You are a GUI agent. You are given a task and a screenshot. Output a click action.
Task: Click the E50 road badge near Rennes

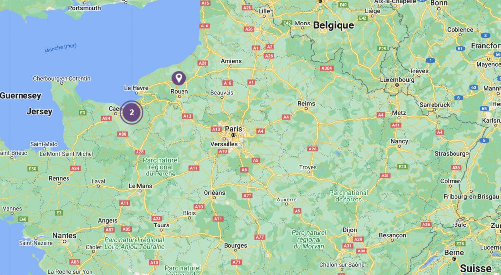coord(33,169)
